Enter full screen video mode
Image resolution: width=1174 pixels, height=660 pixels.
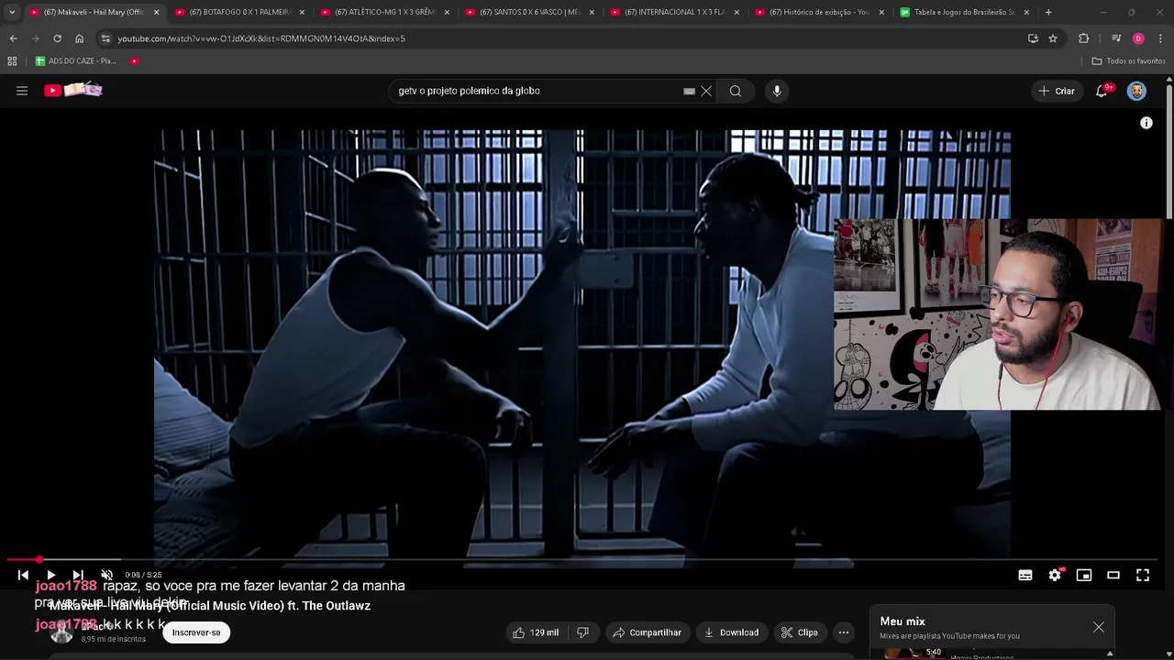click(1143, 575)
